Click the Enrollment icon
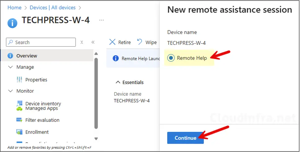Viewport: 300px width, 152px height. point(19,132)
